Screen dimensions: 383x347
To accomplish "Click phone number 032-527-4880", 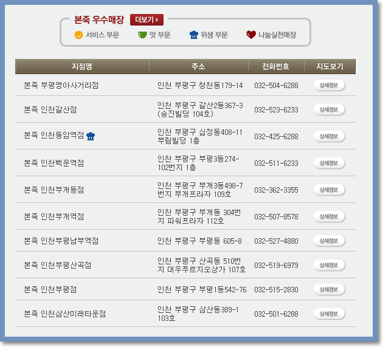I will pyautogui.click(x=276, y=241).
